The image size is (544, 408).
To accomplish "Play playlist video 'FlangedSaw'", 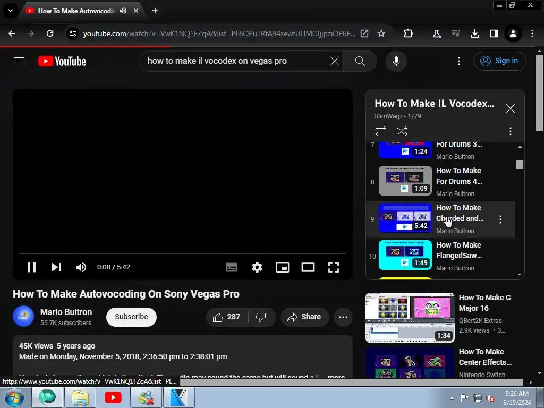I will pos(440,256).
